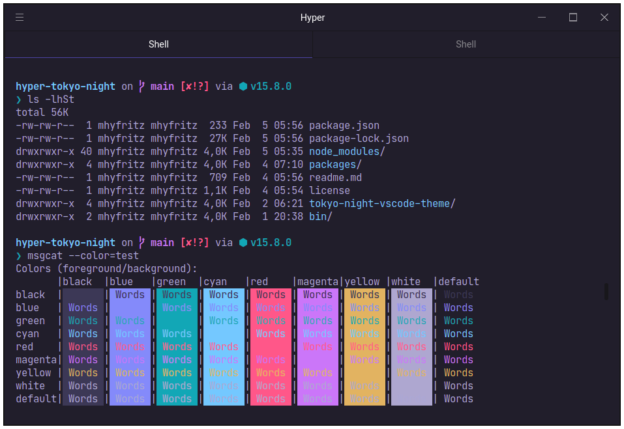Select the 'license' file name

coord(329,191)
